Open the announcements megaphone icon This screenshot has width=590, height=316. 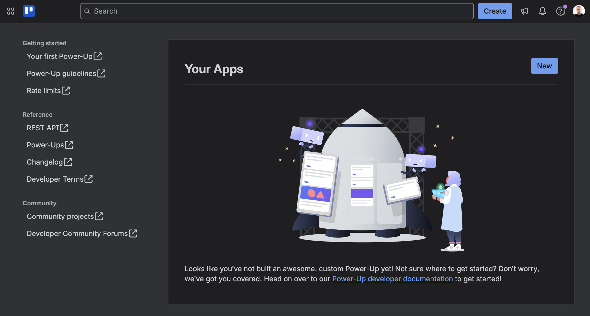(x=524, y=11)
